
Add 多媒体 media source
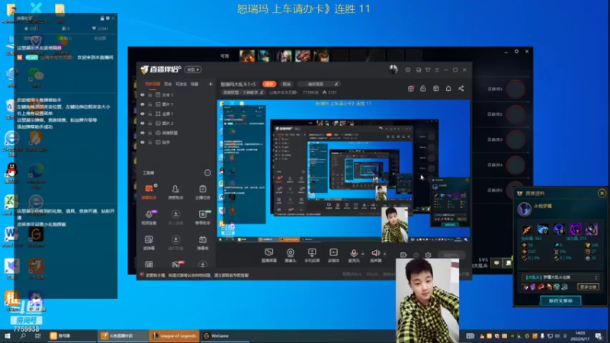(x=333, y=255)
